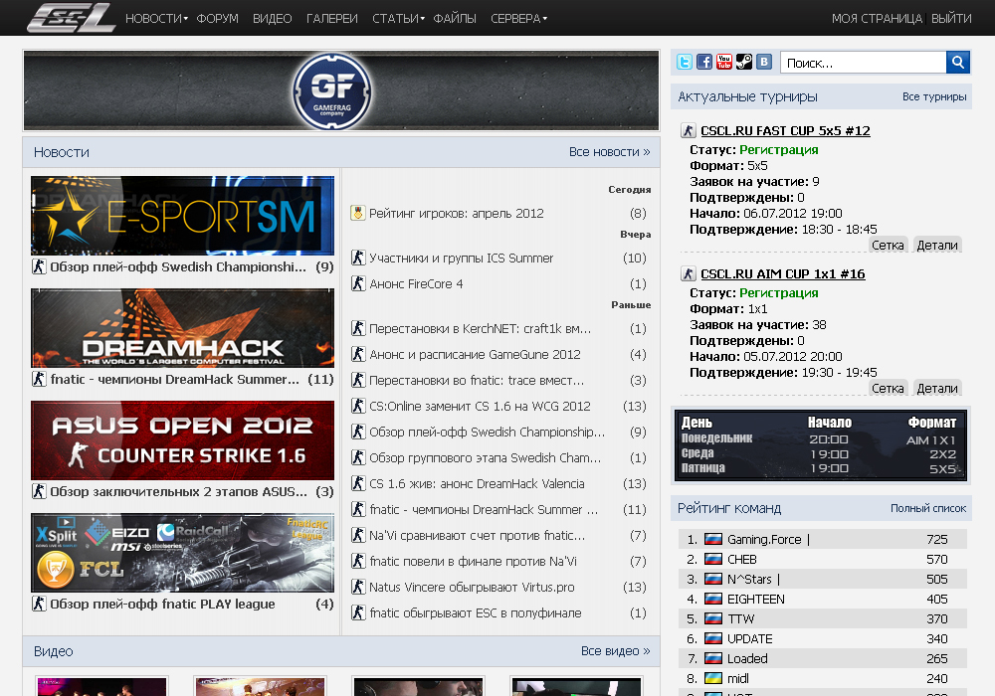Click CS icon beside fnatic повели в финале
This screenshot has height=696, width=995.
[358, 561]
